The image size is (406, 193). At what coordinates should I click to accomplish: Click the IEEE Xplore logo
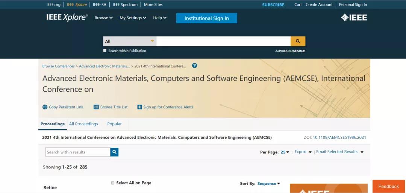pyautogui.click(x=67, y=18)
